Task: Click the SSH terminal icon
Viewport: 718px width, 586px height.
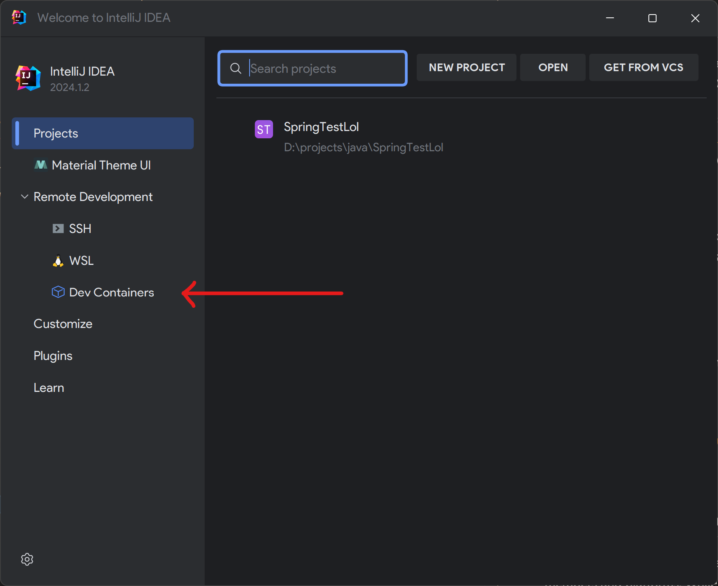Action: point(58,229)
